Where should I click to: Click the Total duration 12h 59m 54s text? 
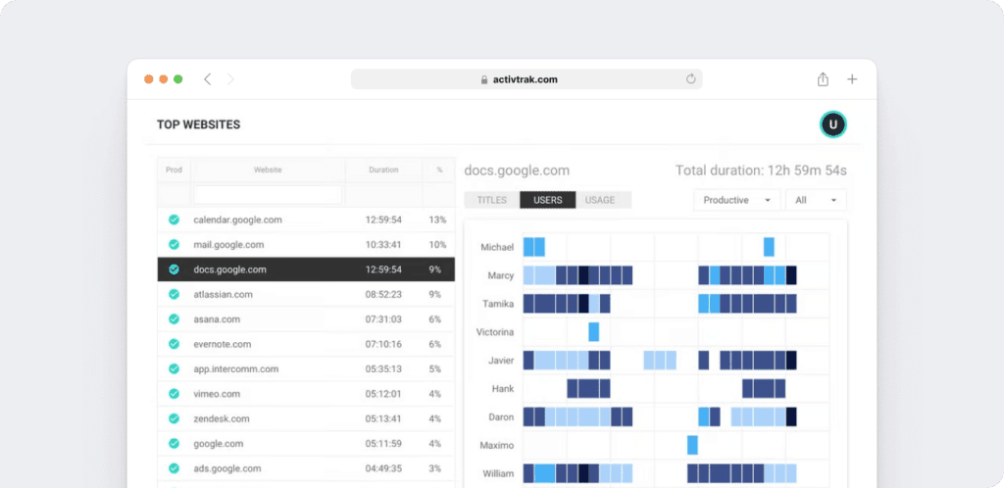click(761, 171)
